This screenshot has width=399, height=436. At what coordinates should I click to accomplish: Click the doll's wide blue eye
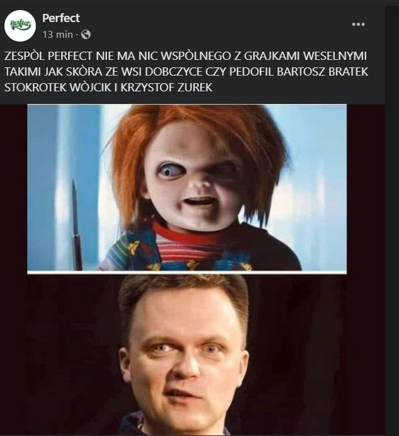[169, 170]
